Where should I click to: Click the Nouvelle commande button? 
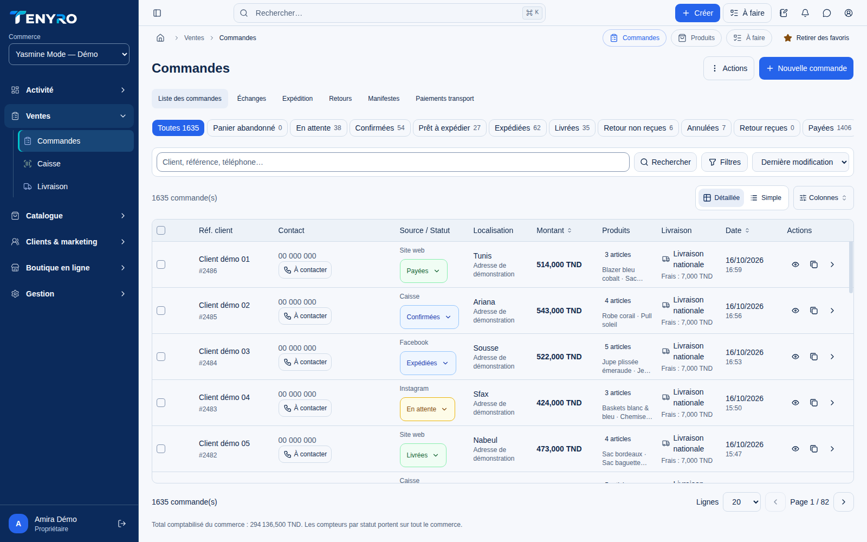pos(806,68)
